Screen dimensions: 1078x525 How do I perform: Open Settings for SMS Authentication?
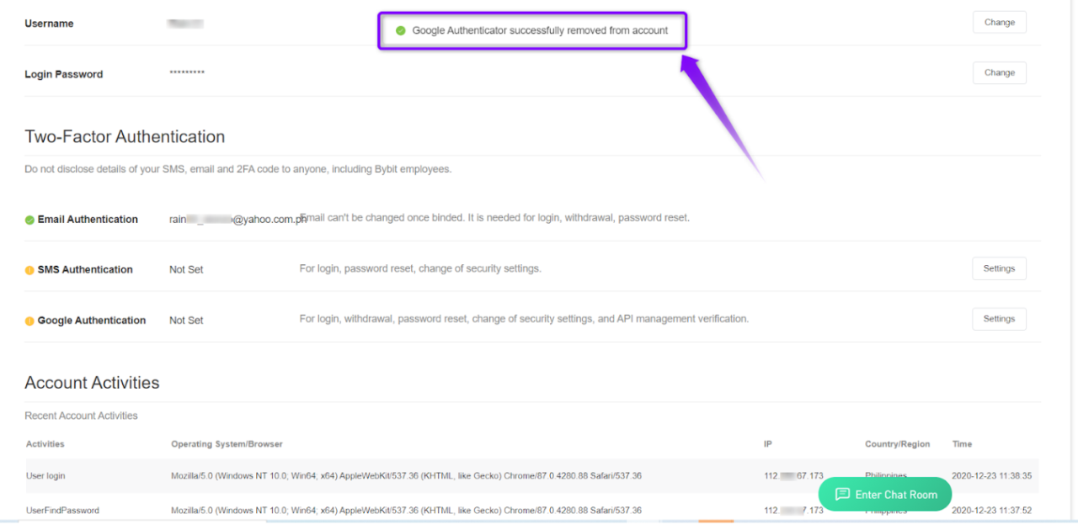pos(999,268)
